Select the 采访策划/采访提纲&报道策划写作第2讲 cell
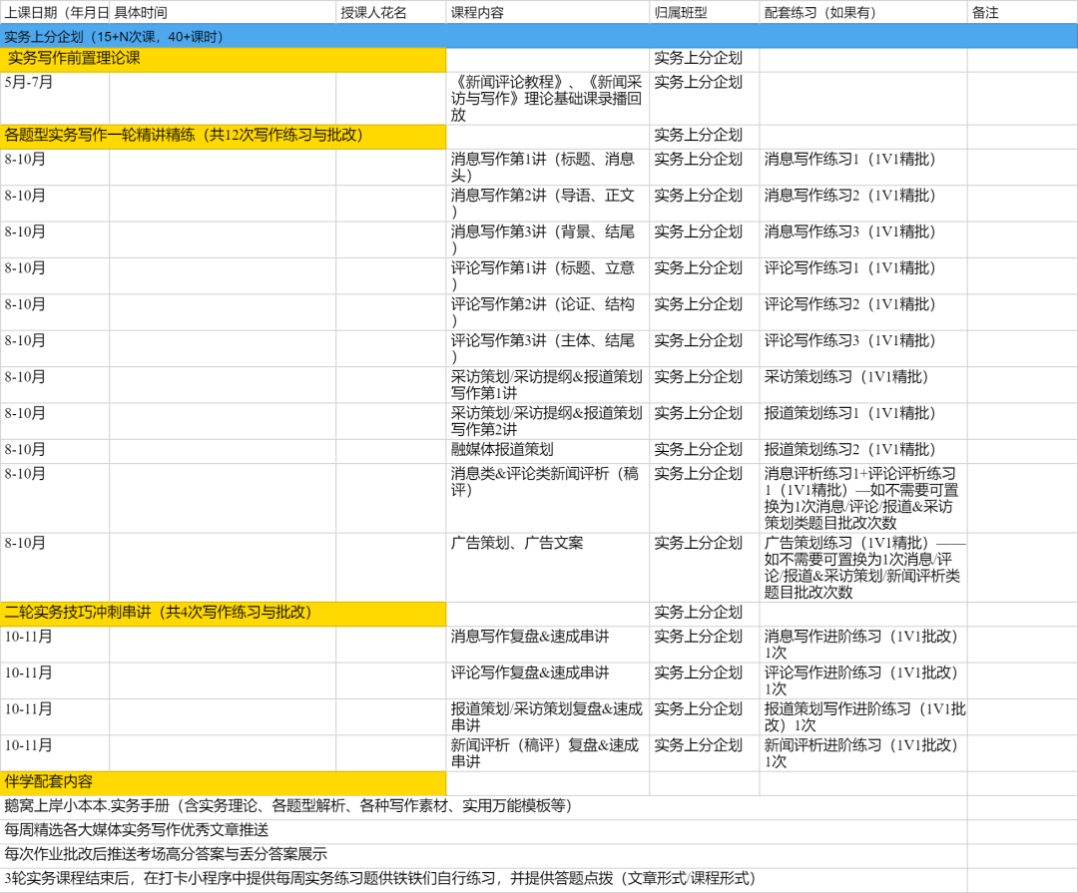This screenshot has width=1078, height=893. coord(548,421)
